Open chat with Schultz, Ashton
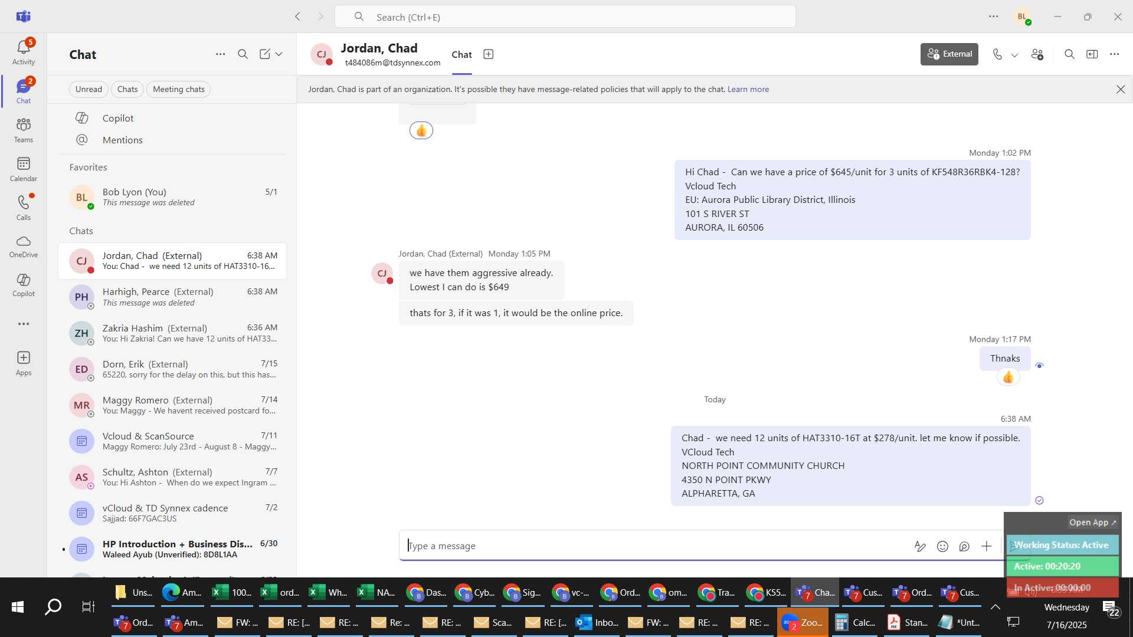1133x637 pixels. click(172, 477)
